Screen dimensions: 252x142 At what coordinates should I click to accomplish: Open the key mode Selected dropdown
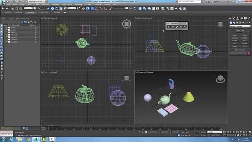(215, 132)
